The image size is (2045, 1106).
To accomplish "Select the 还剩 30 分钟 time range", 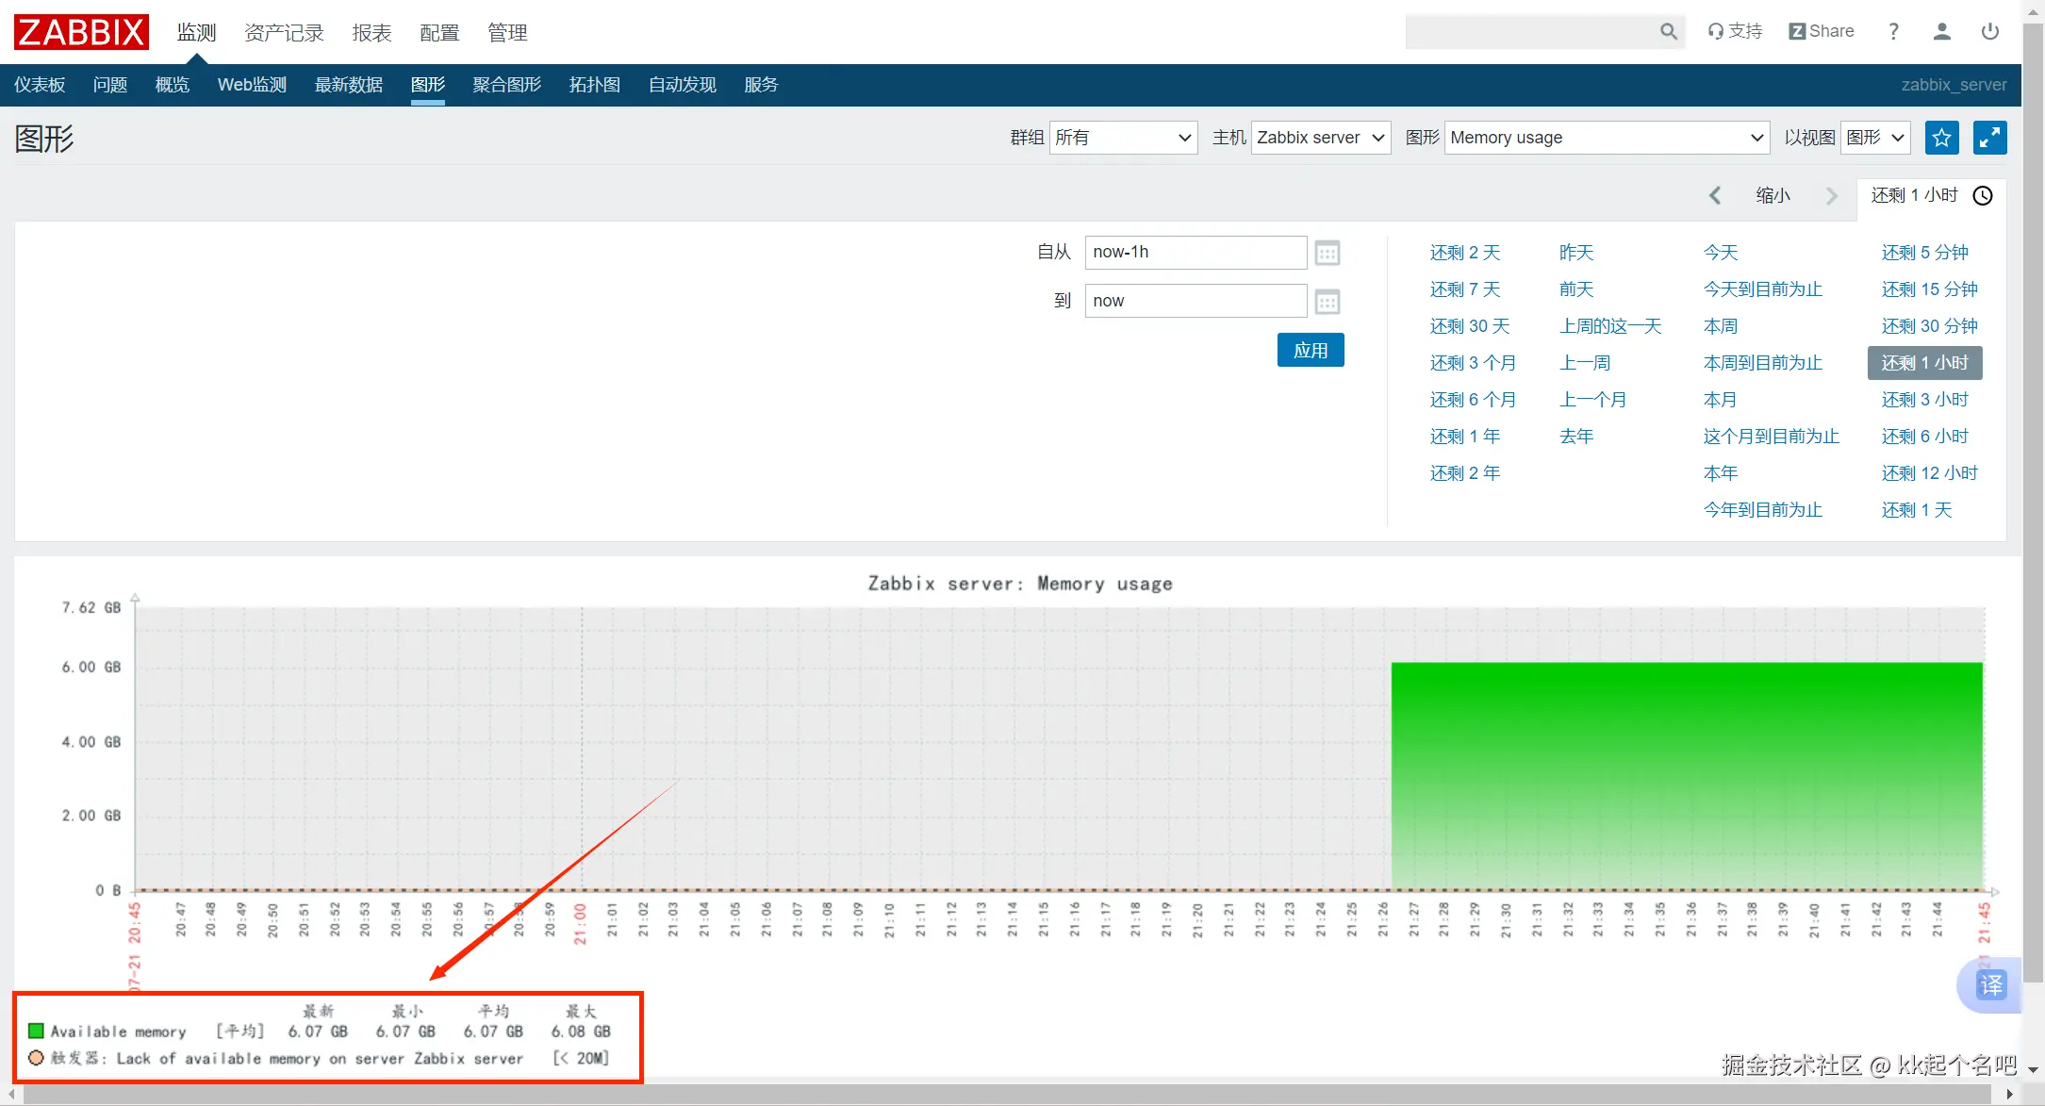I will coord(1929,326).
